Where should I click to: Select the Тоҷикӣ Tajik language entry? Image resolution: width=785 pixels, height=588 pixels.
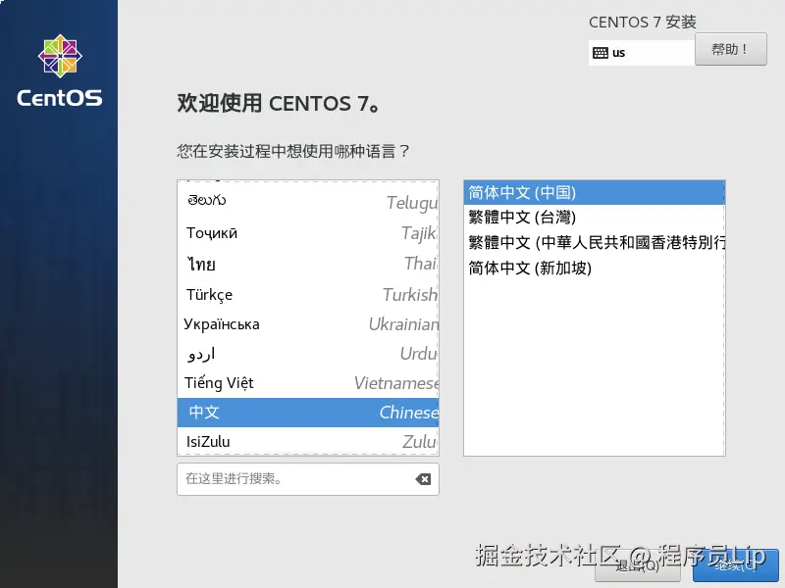click(294, 232)
